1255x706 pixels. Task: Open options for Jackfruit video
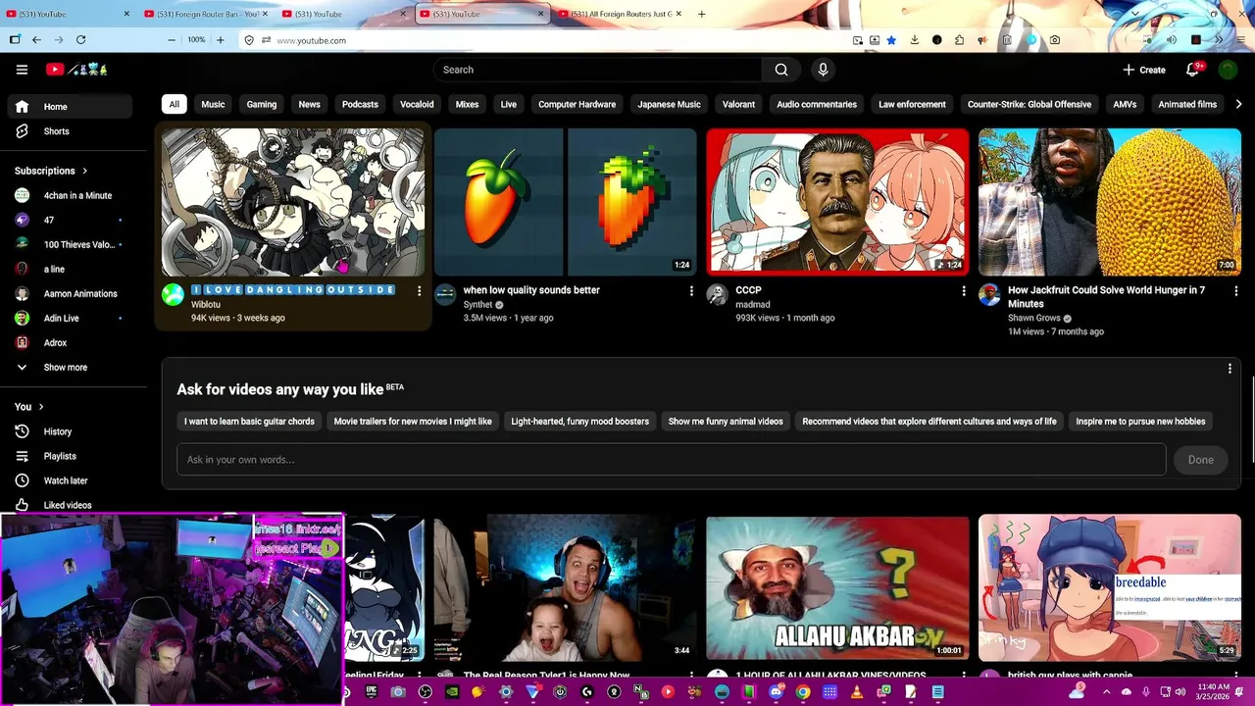1235,291
